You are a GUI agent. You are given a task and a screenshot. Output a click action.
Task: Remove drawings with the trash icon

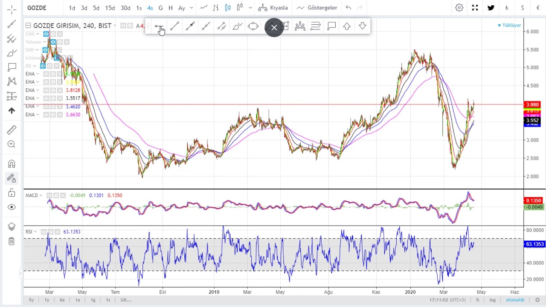pos(12,241)
